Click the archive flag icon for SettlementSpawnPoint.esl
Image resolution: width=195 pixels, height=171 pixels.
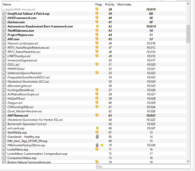coord(97,72)
